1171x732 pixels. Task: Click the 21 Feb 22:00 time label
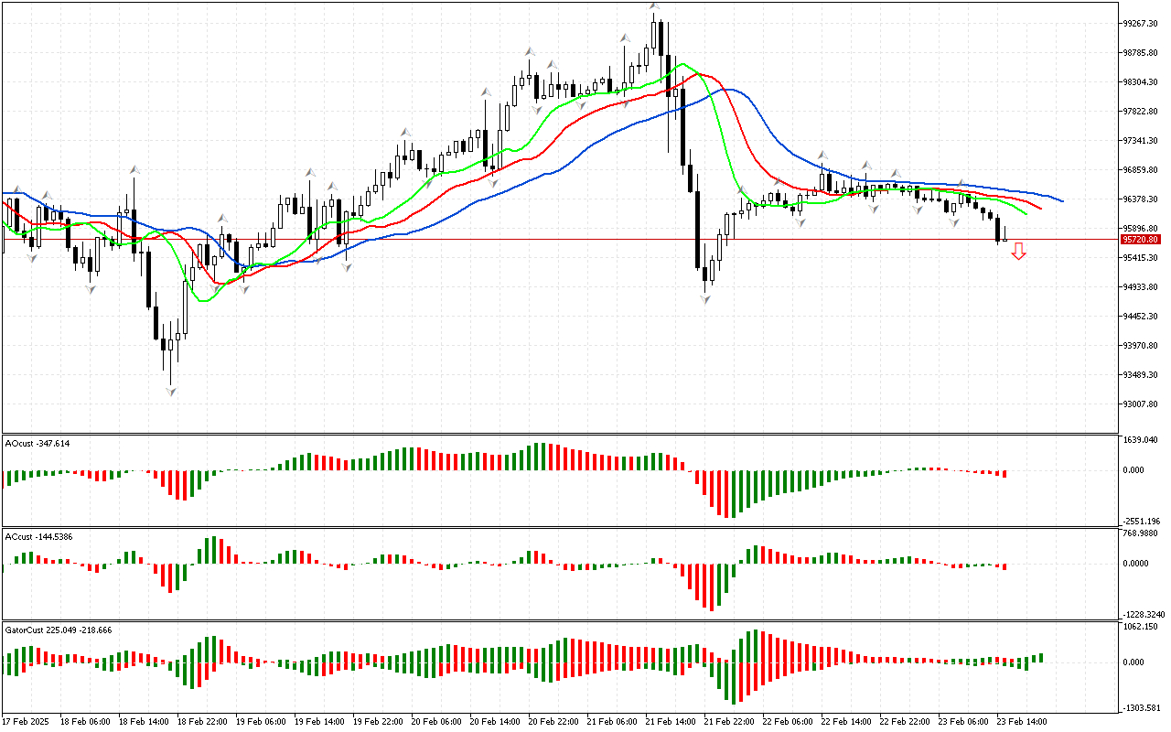[729, 722]
